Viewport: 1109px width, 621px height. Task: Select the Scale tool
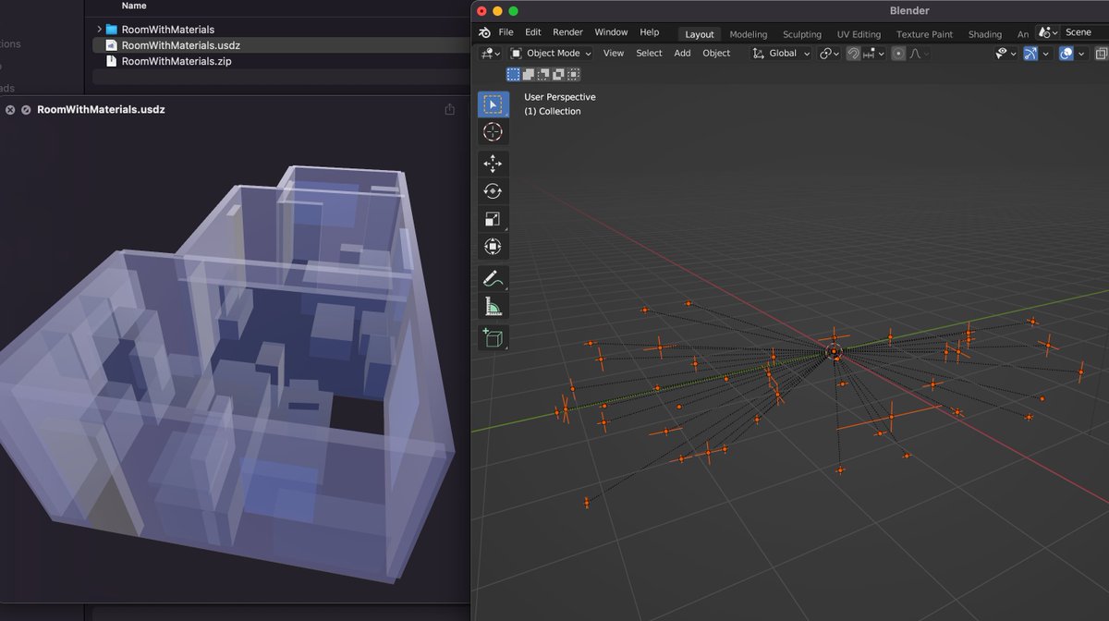tap(493, 219)
